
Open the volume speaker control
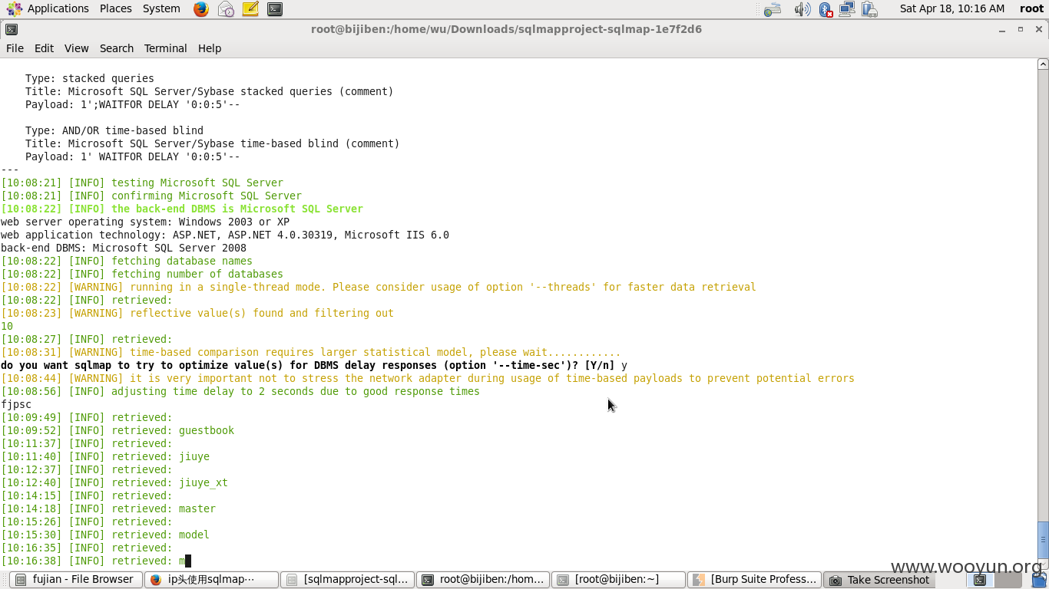click(802, 9)
